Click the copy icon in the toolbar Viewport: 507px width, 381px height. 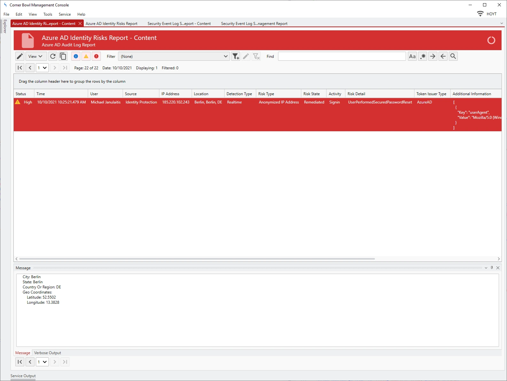(x=63, y=56)
